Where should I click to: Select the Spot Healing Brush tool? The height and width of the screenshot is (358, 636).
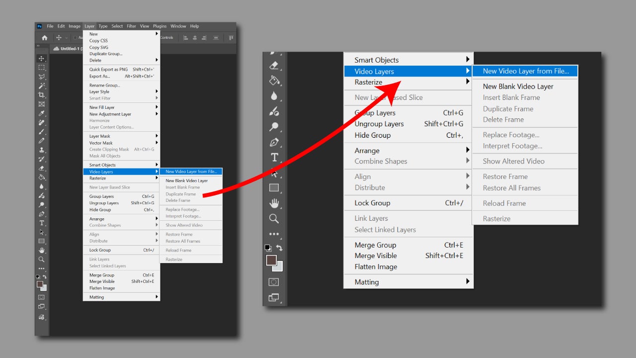pyautogui.click(x=42, y=122)
